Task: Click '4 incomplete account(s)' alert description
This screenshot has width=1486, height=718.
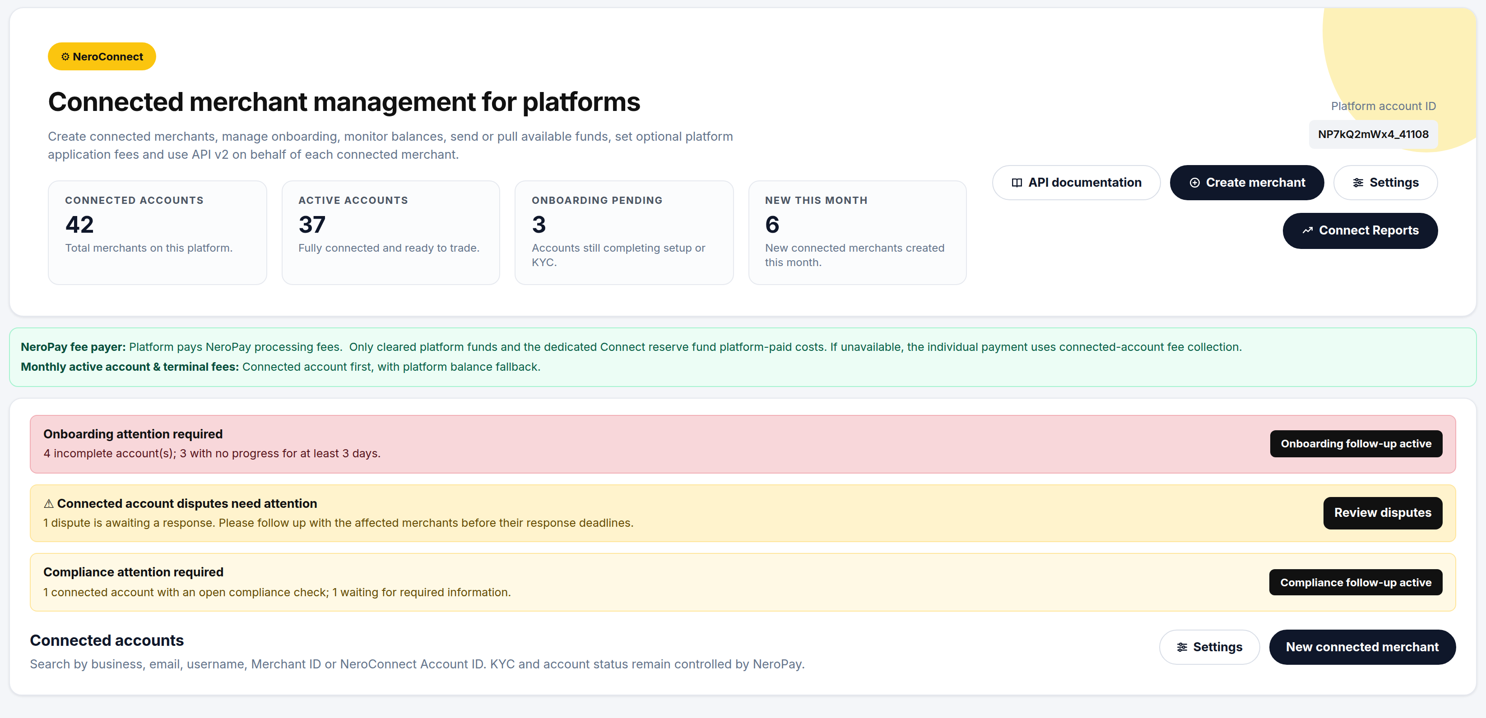Action: (212, 454)
